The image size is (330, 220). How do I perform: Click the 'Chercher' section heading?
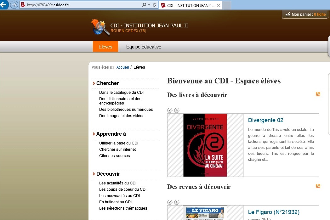[x=108, y=83]
